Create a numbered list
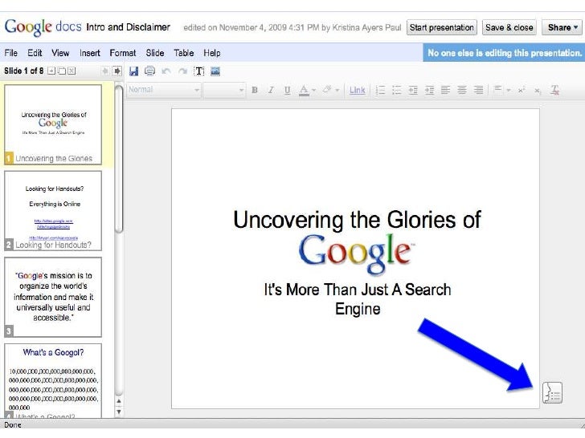The image size is (585, 438). pyautogui.click(x=380, y=90)
